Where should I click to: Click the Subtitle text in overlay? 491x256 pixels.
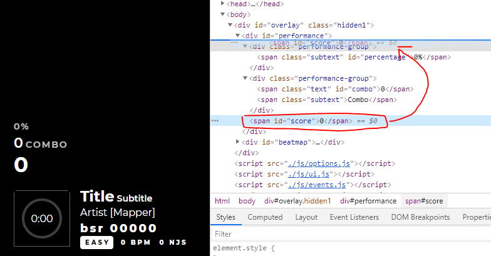click(134, 198)
